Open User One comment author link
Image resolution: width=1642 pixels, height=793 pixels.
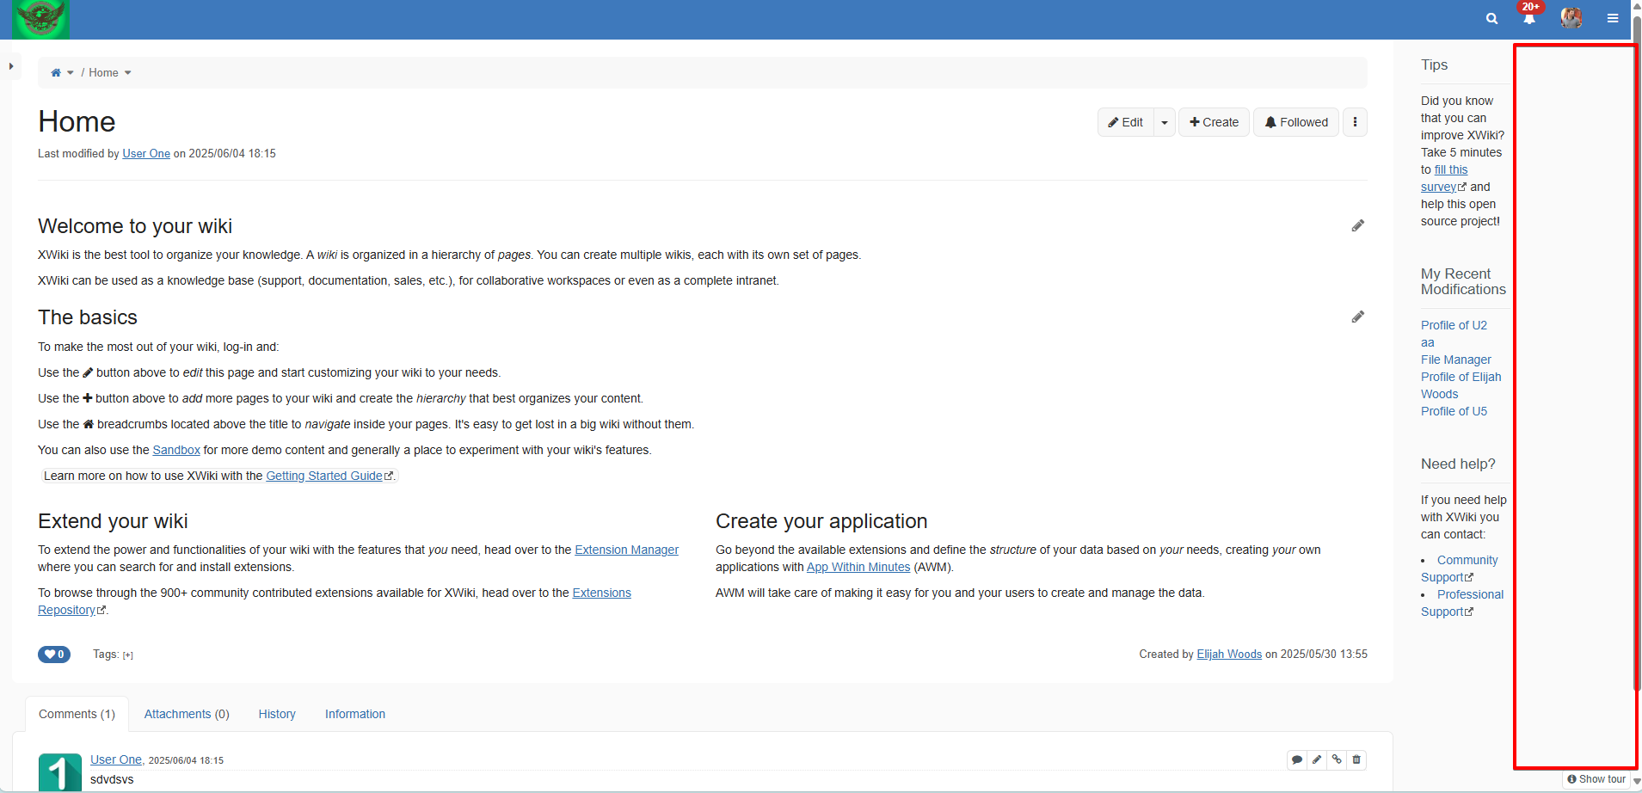pos(116,759)
